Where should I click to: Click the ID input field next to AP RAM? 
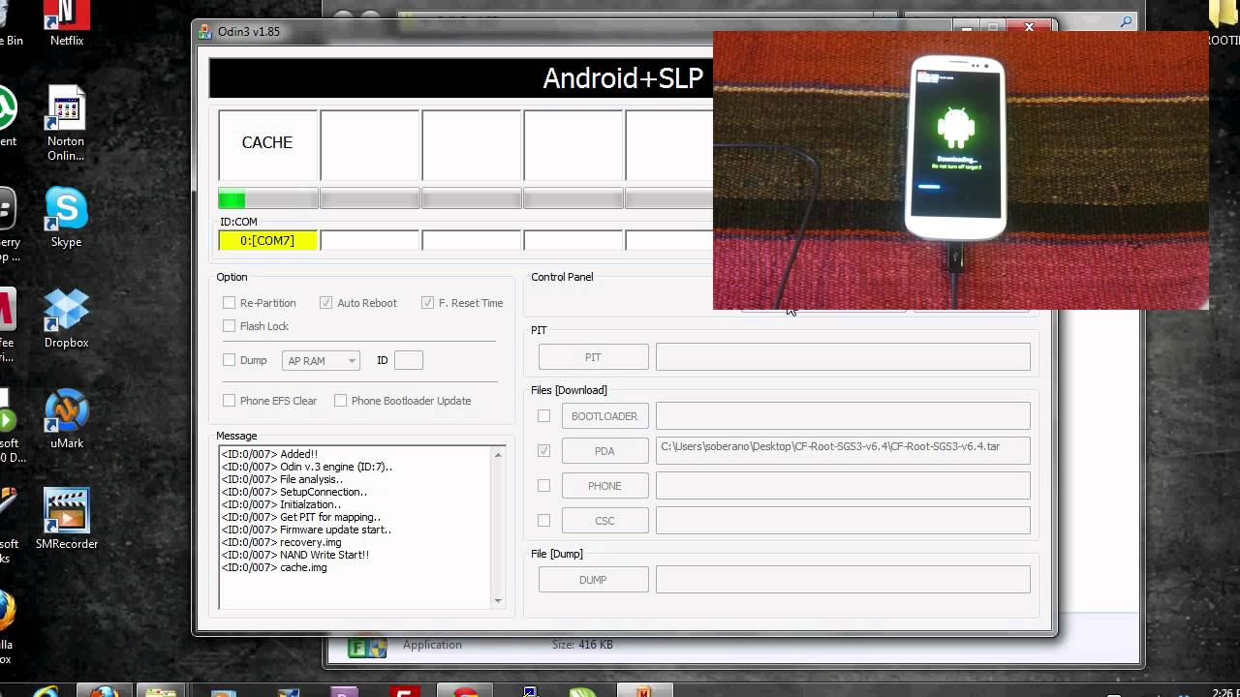point(409,360)
